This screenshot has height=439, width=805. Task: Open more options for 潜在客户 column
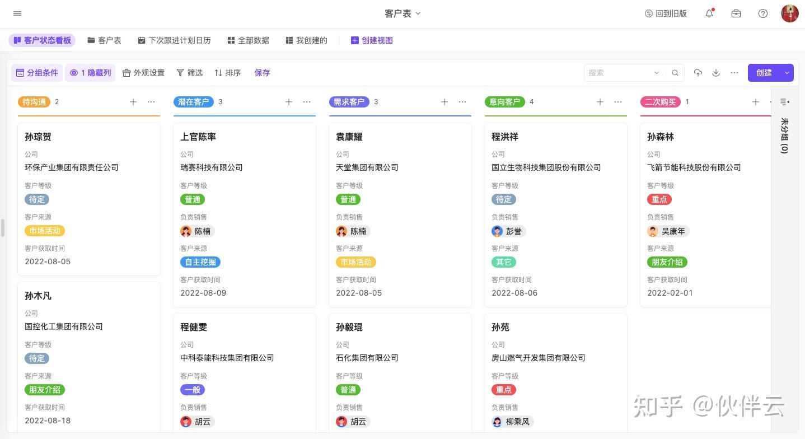pos(307,102)
